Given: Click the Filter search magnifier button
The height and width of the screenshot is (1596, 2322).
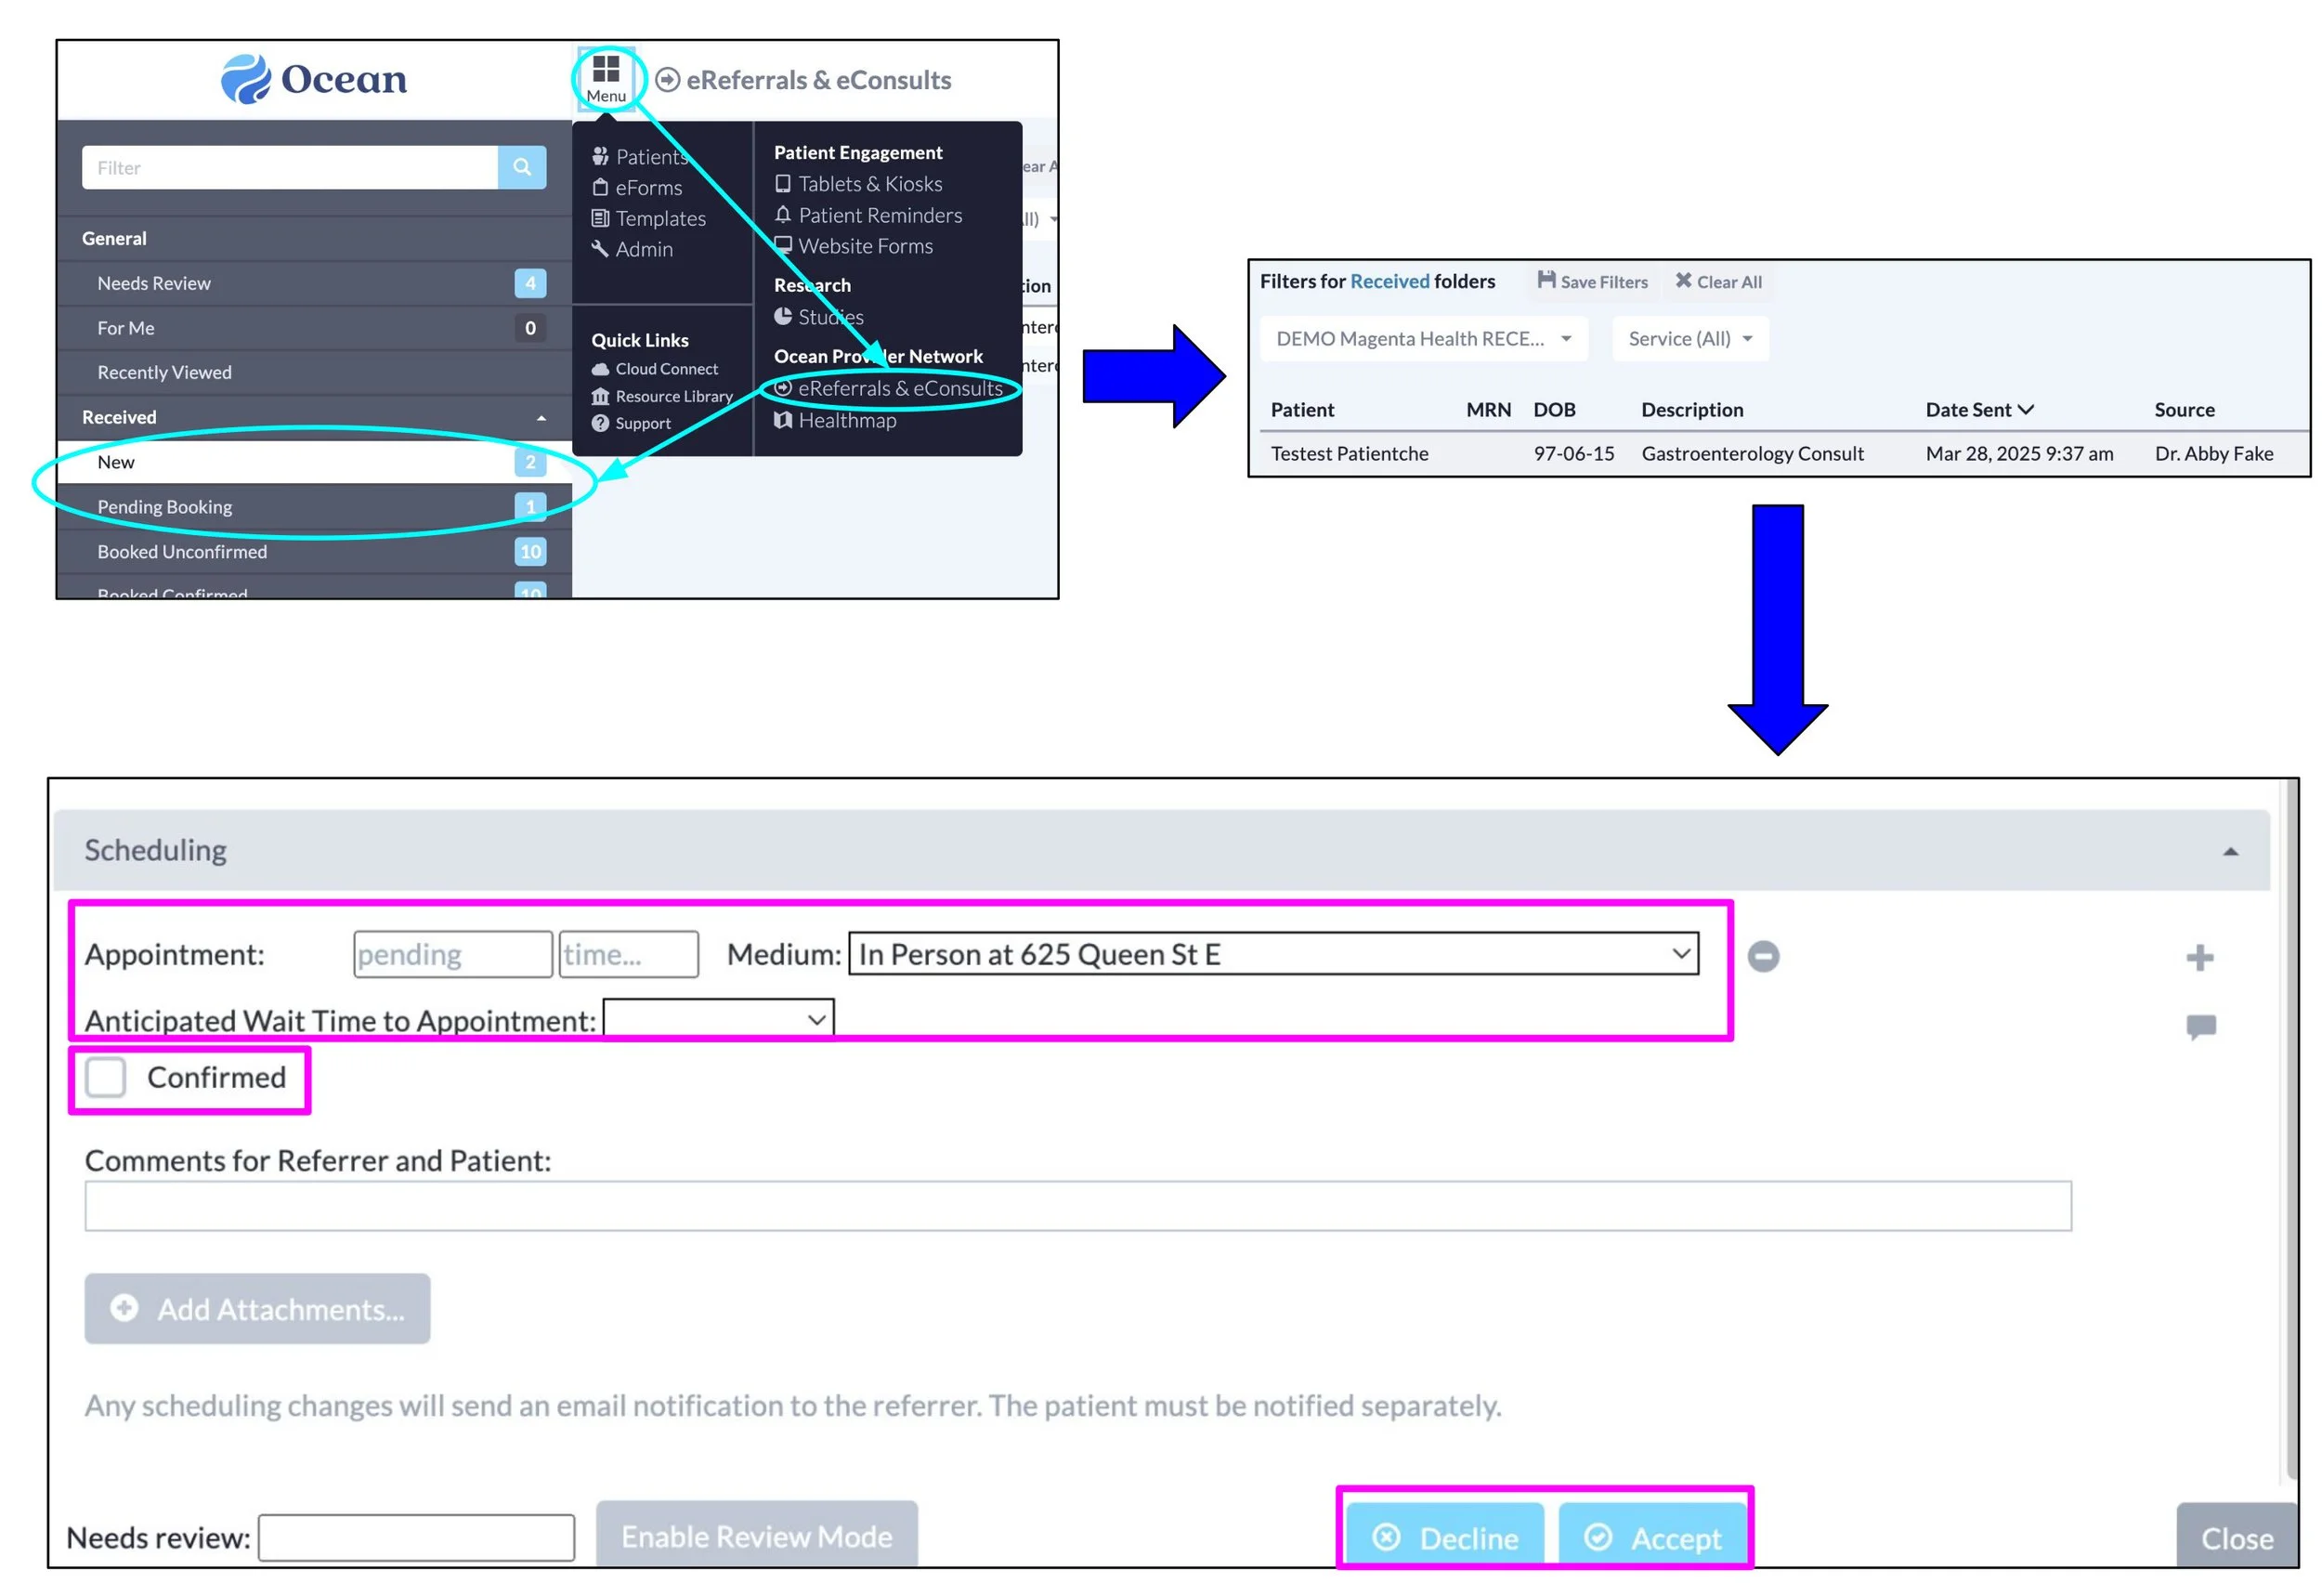Looking at the screenshot, I should [x=522, y=167].
